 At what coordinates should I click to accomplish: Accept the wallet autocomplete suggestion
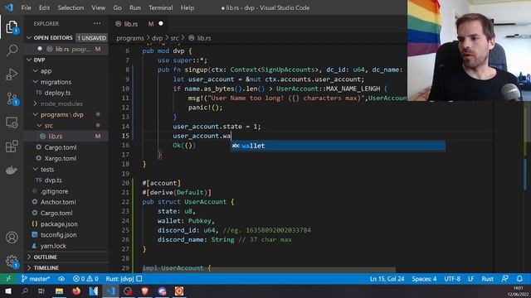338,146
